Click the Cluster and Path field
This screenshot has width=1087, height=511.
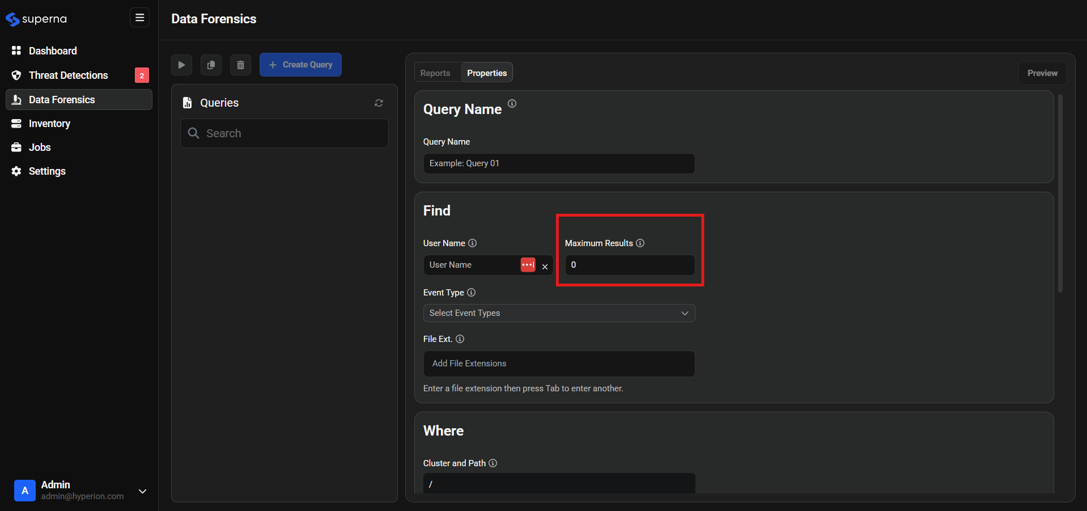point(559,483)
